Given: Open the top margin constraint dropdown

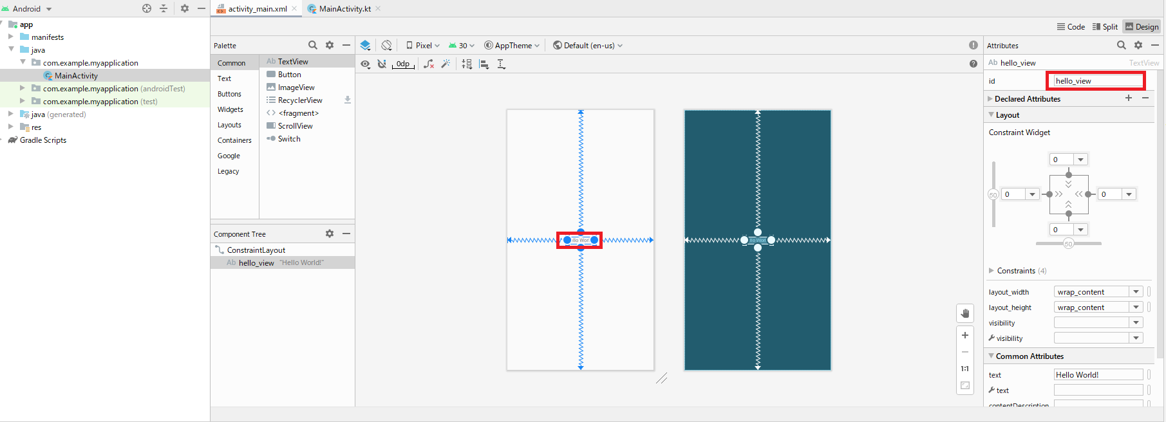Looking at the screenshot, I should [1080, 160].
